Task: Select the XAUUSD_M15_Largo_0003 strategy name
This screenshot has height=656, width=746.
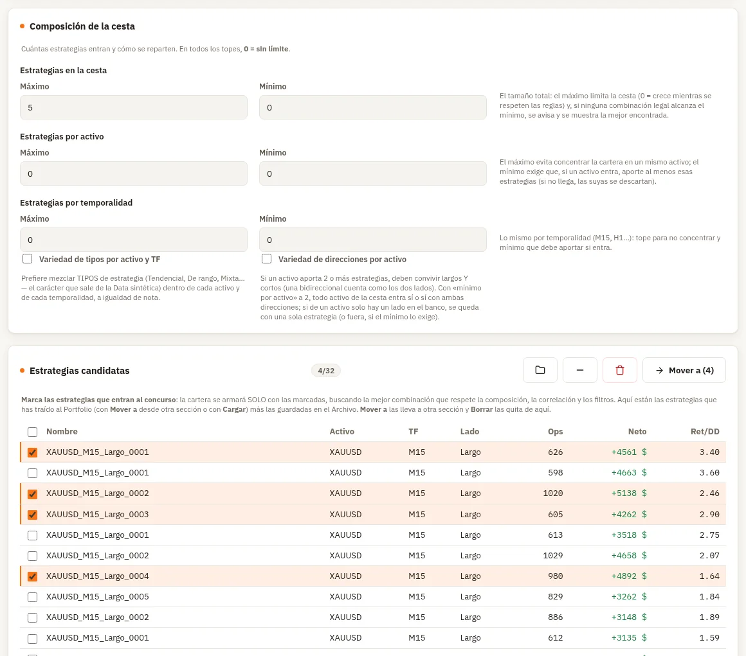Action: (98, 514)
